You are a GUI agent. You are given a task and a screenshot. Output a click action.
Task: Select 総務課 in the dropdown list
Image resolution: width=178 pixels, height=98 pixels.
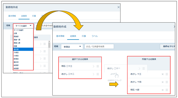pyautogui.click(x=23, y=68)
